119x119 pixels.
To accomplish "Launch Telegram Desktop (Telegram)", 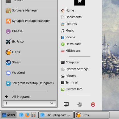I will point(29,83).
